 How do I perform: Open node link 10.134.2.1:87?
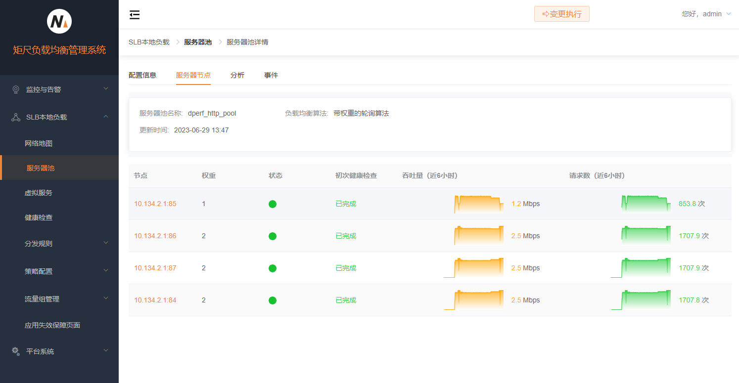pyautogui.click(x=155, y=268)
